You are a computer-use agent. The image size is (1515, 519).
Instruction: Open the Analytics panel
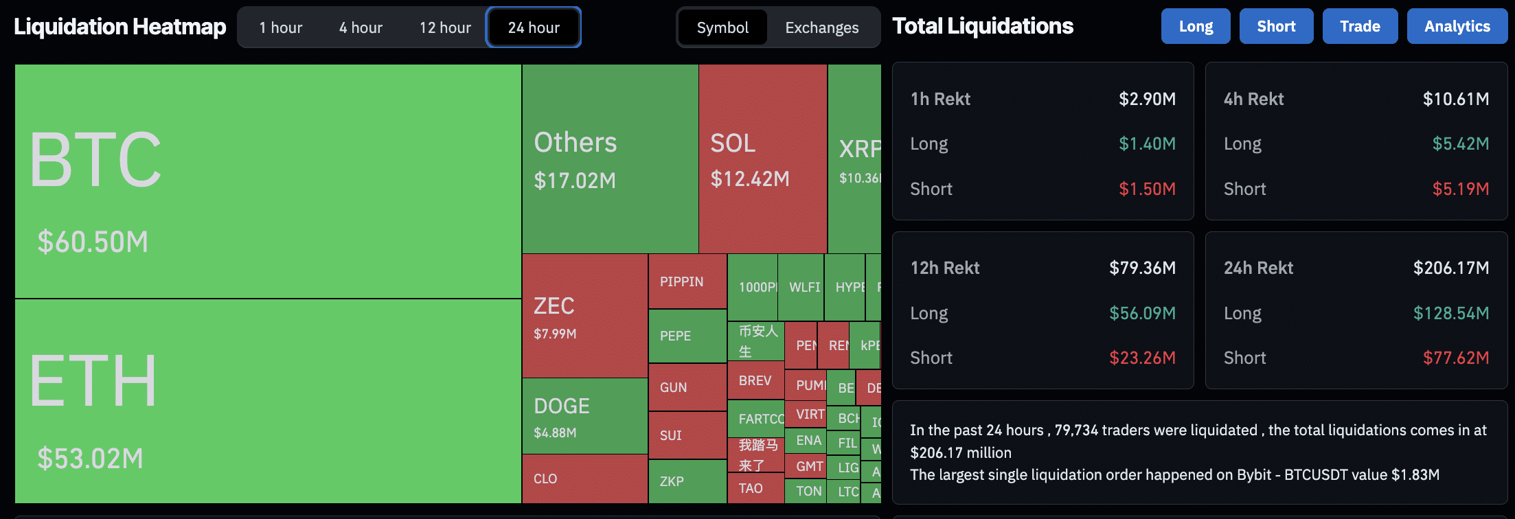pyautogui.click(x=1457, y=25)
